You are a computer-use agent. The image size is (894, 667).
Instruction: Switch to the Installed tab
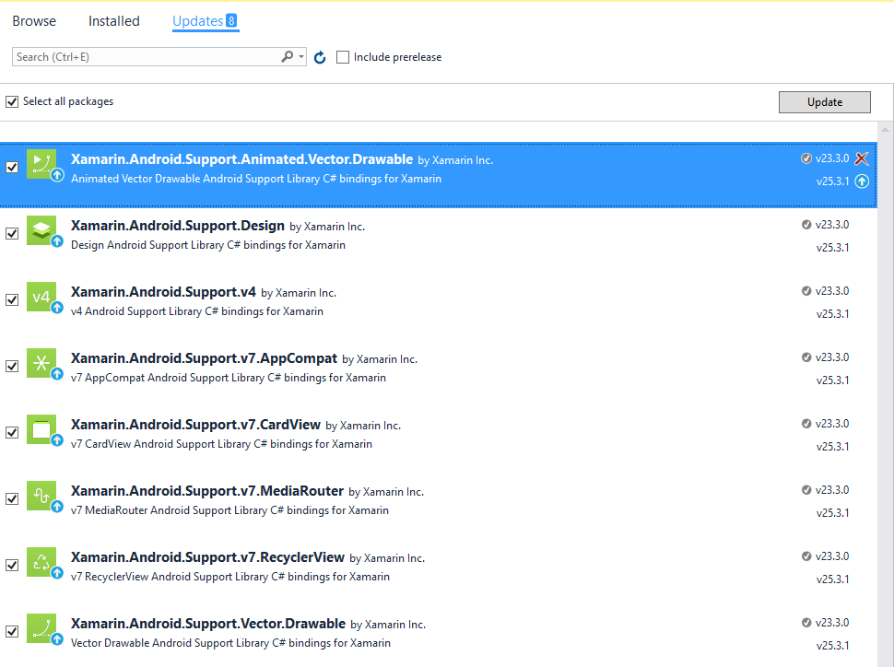114,21
